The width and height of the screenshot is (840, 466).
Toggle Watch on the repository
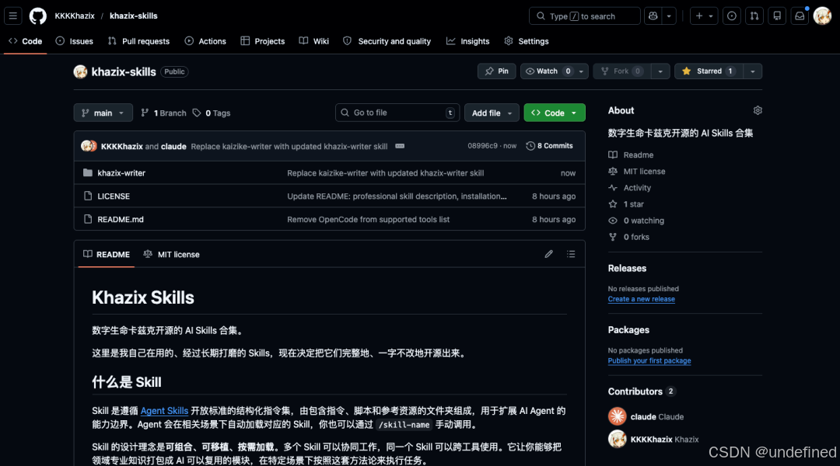(x=547, y=71)
